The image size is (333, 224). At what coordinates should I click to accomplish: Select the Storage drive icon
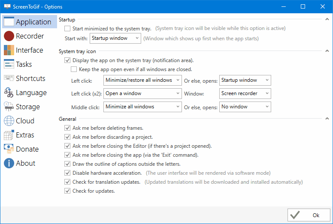[x=9, y=107]
